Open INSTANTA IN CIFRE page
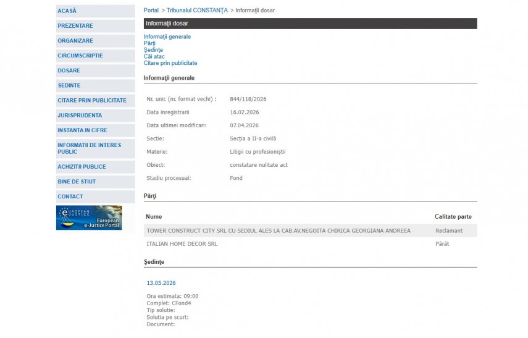This screenshot has height=338, width=528. (x=83, y=130)
